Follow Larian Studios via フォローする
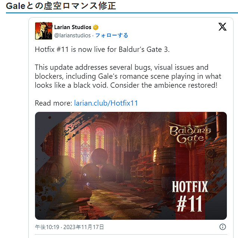 pos(112,35)
